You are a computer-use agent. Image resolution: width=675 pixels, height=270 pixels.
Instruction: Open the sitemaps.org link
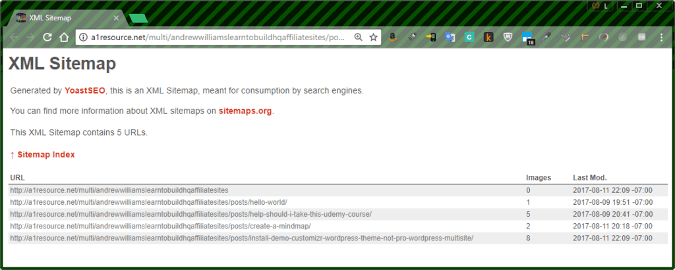pos(245,111)
